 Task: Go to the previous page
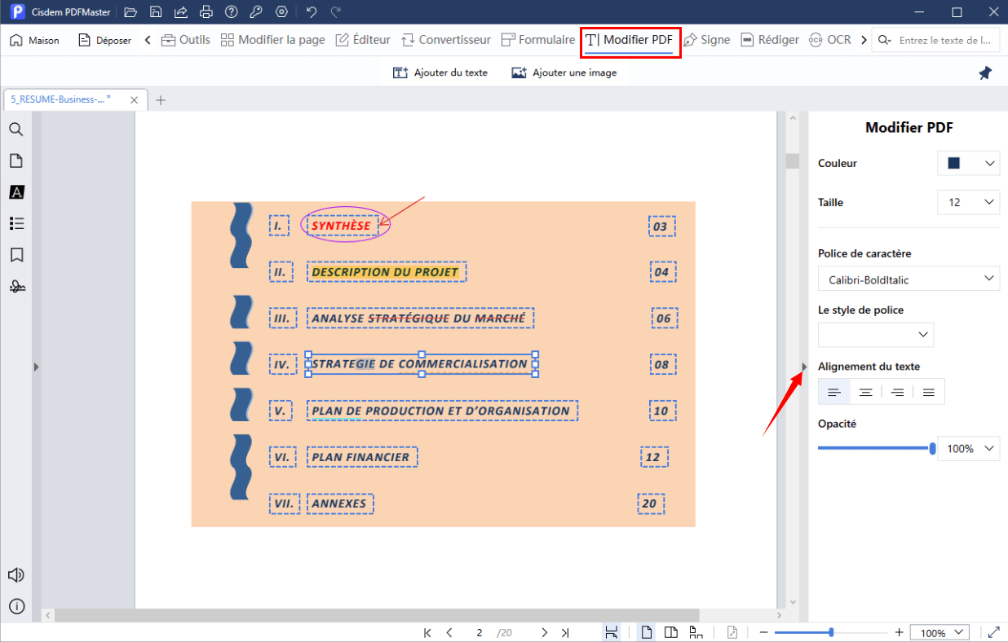(449, 632)
